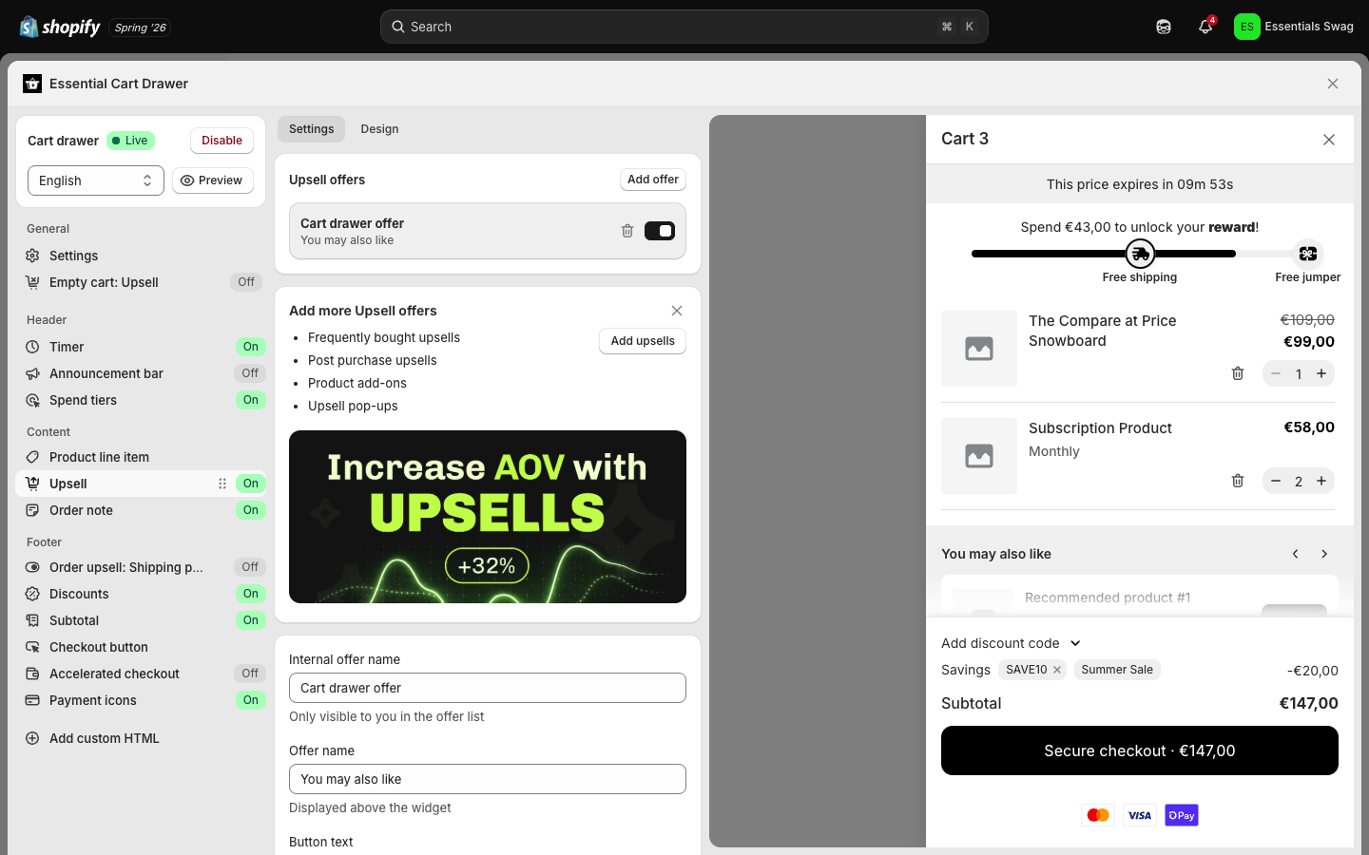Click the Add upsells button
The image size is (1369, 855).
pyautogui.click(x=643, y=341)
